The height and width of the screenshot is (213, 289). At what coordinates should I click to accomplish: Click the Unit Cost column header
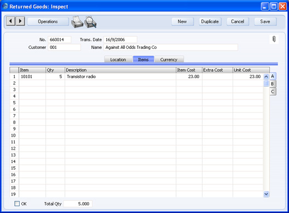tap(251, 70)
